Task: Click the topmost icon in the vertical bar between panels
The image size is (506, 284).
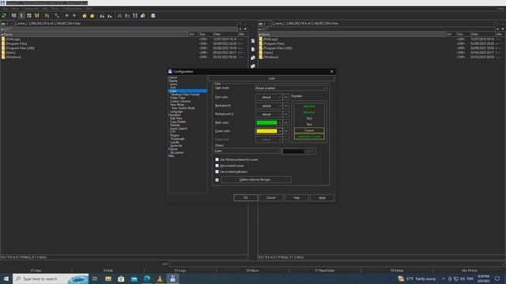Action: pos(253,41)
